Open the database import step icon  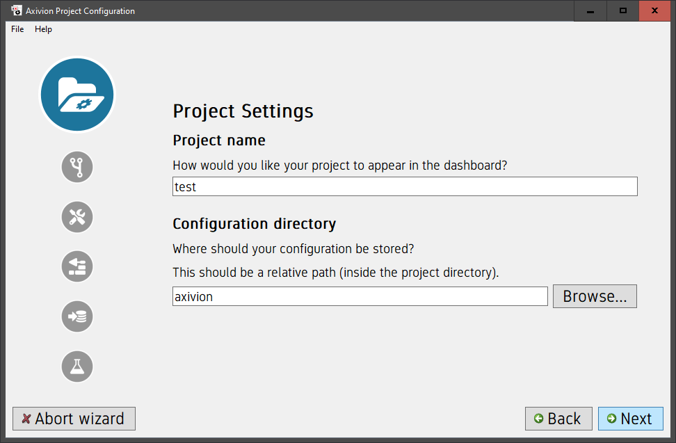(77, 316)
